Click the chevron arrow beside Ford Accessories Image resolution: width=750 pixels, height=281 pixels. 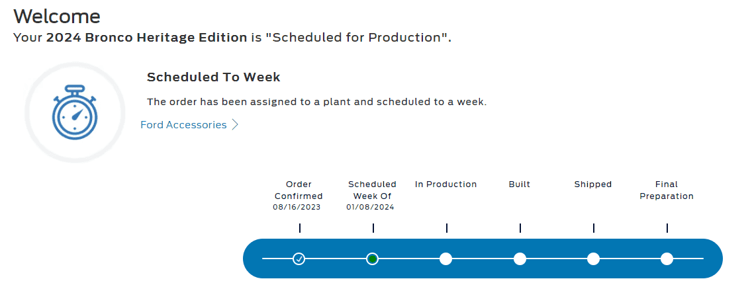(235, 125)
